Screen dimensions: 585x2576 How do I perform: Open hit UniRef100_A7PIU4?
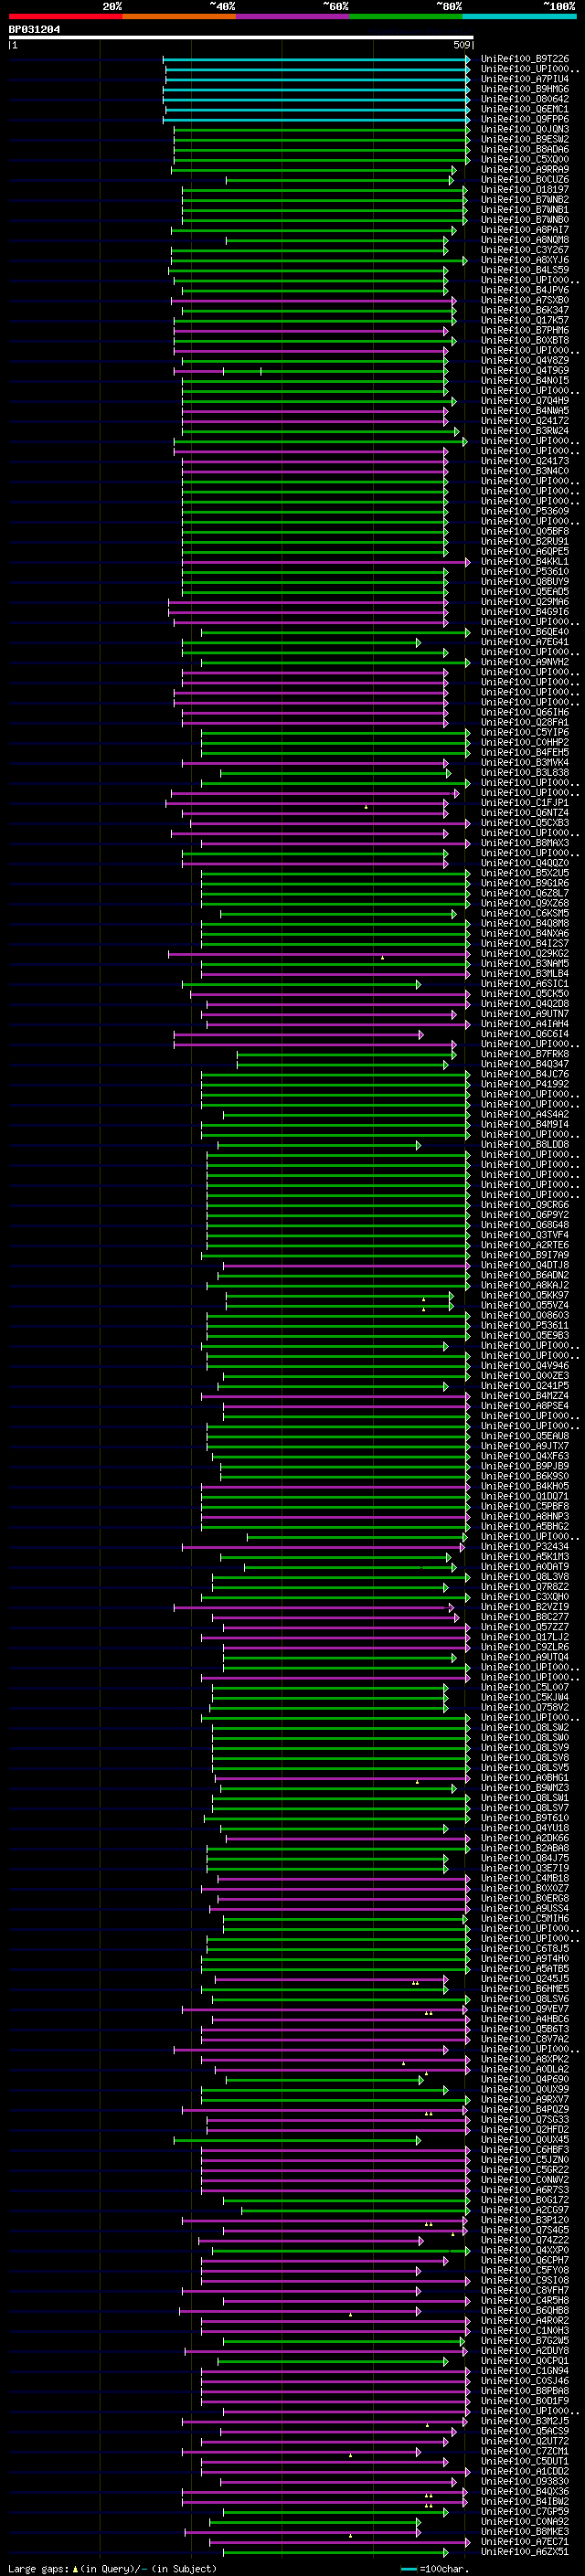[x=525, y=79]
